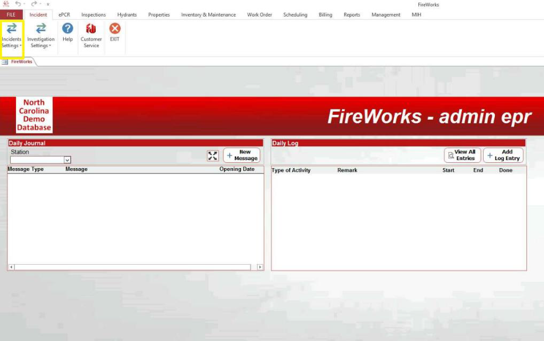Switch to the Work Order tab

[260, 14]
